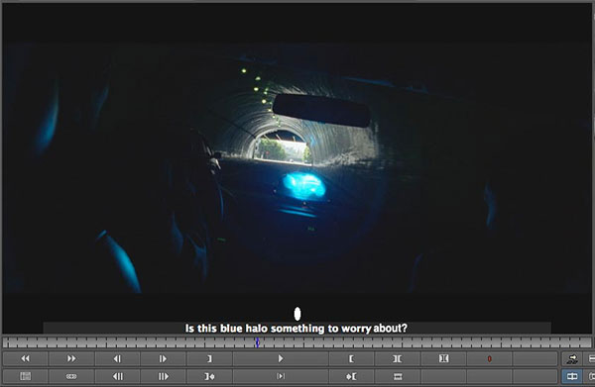
Task: Click the grid icon starting the bottom button row
Action: click(26, 376)
